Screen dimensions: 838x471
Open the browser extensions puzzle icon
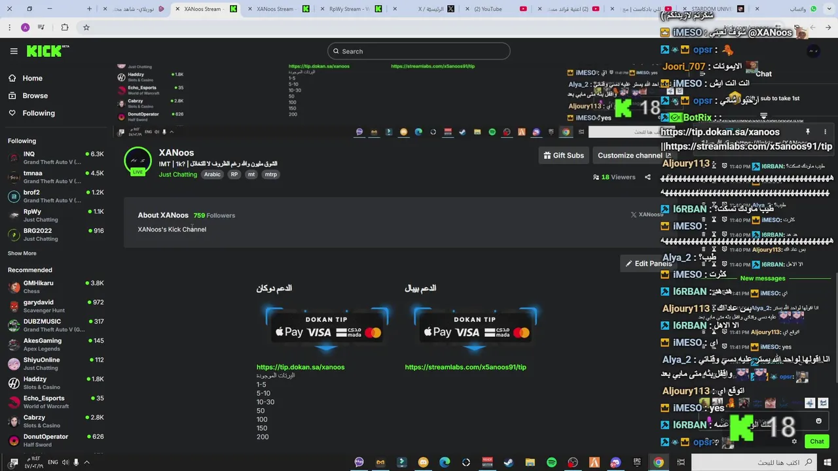point(65,27)
